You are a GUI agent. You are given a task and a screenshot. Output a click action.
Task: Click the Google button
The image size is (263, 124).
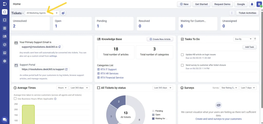pyautogui.click(x=241, y=4)
